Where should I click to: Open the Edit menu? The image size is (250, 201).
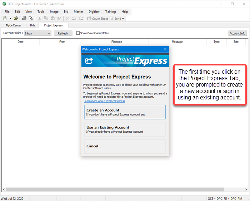(x=17, y=12)
